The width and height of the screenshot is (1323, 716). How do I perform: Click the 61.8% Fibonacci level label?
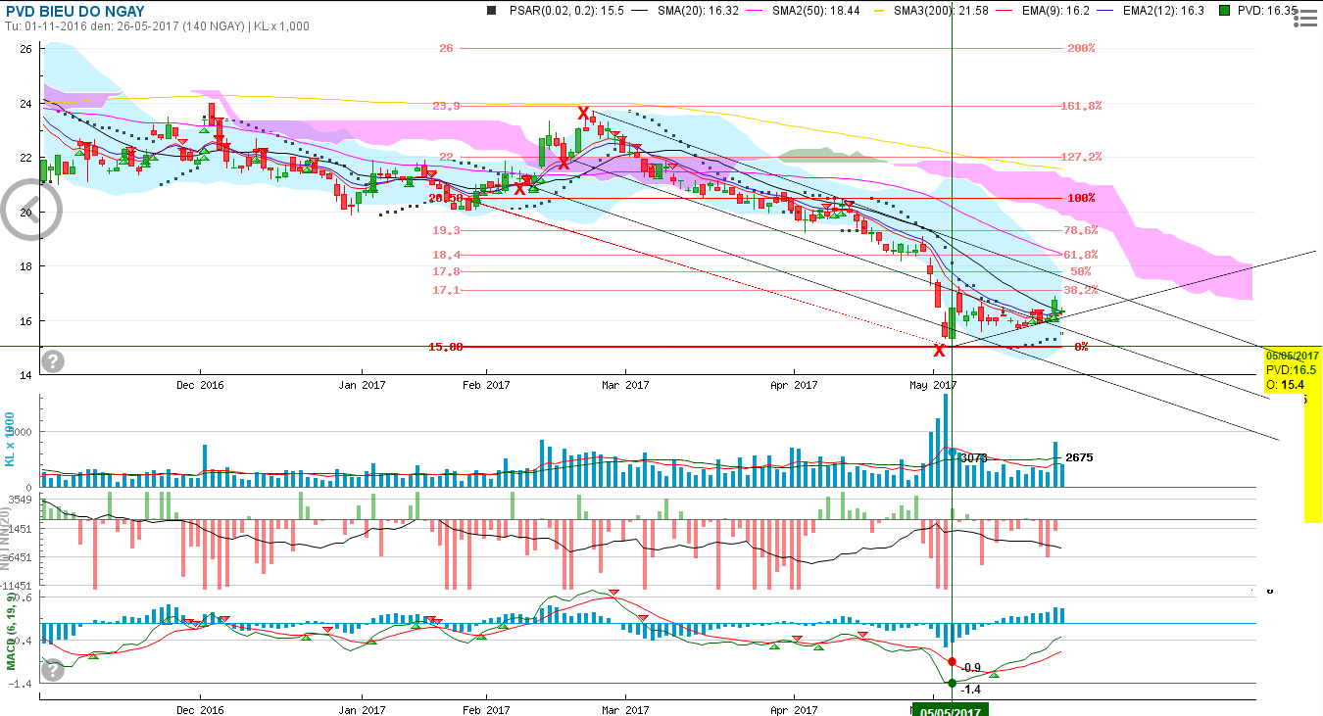tap(1080, 255)
